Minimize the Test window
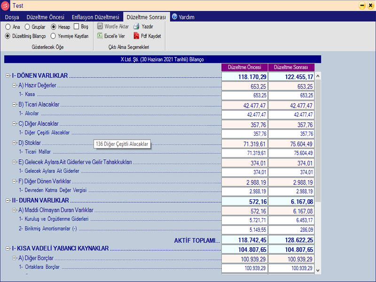This screenshot has height=282, width=376. [x=362, y=5]
